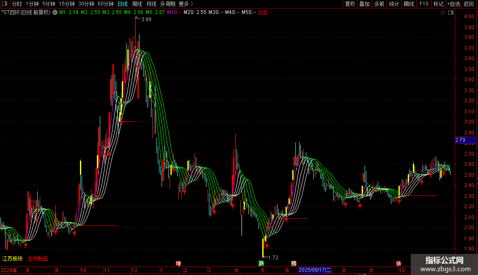Screen dimensions: 478x275
Task: Click the 叠加 overlay button
Action: (x=365, y=4)
